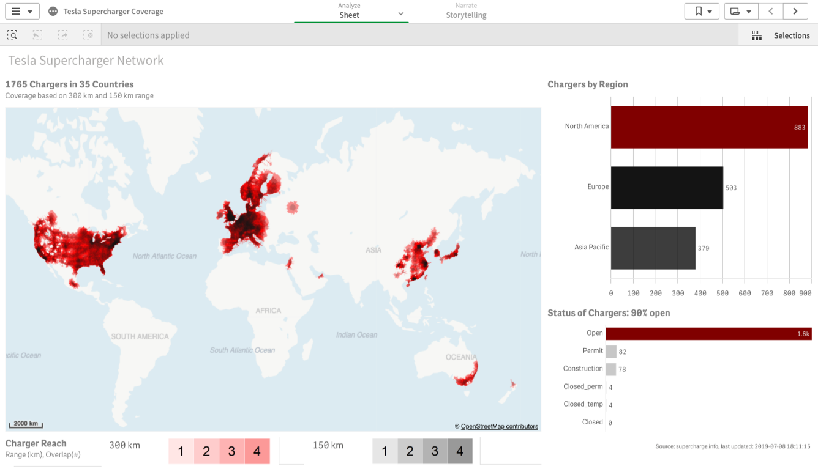Screen dimensions: 818x469
Task: Select the Europe bar
Action: (x=667, y=188)
